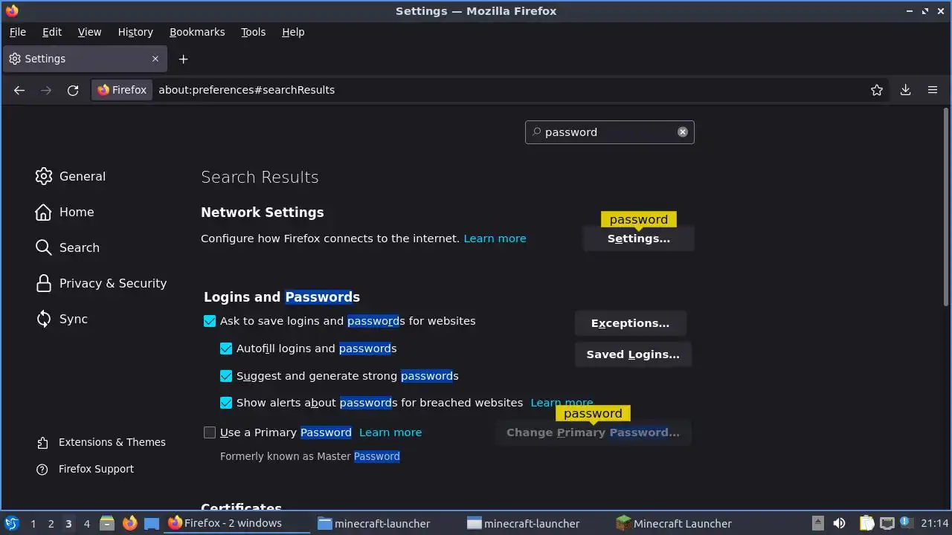952x535 pixels.
Task: Enable Use a Primary Password
Action: 210,432
